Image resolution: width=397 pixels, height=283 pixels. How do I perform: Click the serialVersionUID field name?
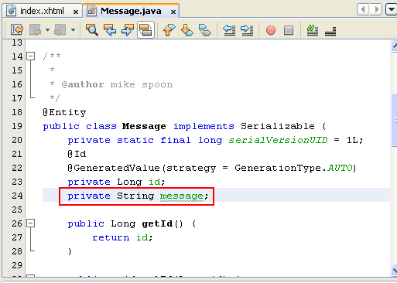point(278,140)
